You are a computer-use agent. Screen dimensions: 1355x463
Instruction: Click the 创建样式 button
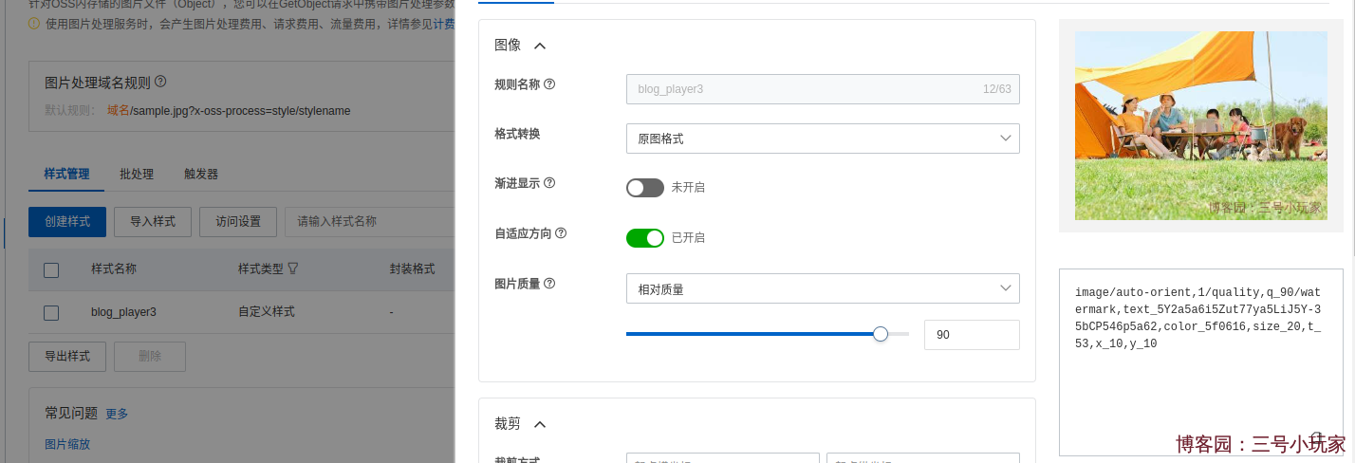coord(67,221)
